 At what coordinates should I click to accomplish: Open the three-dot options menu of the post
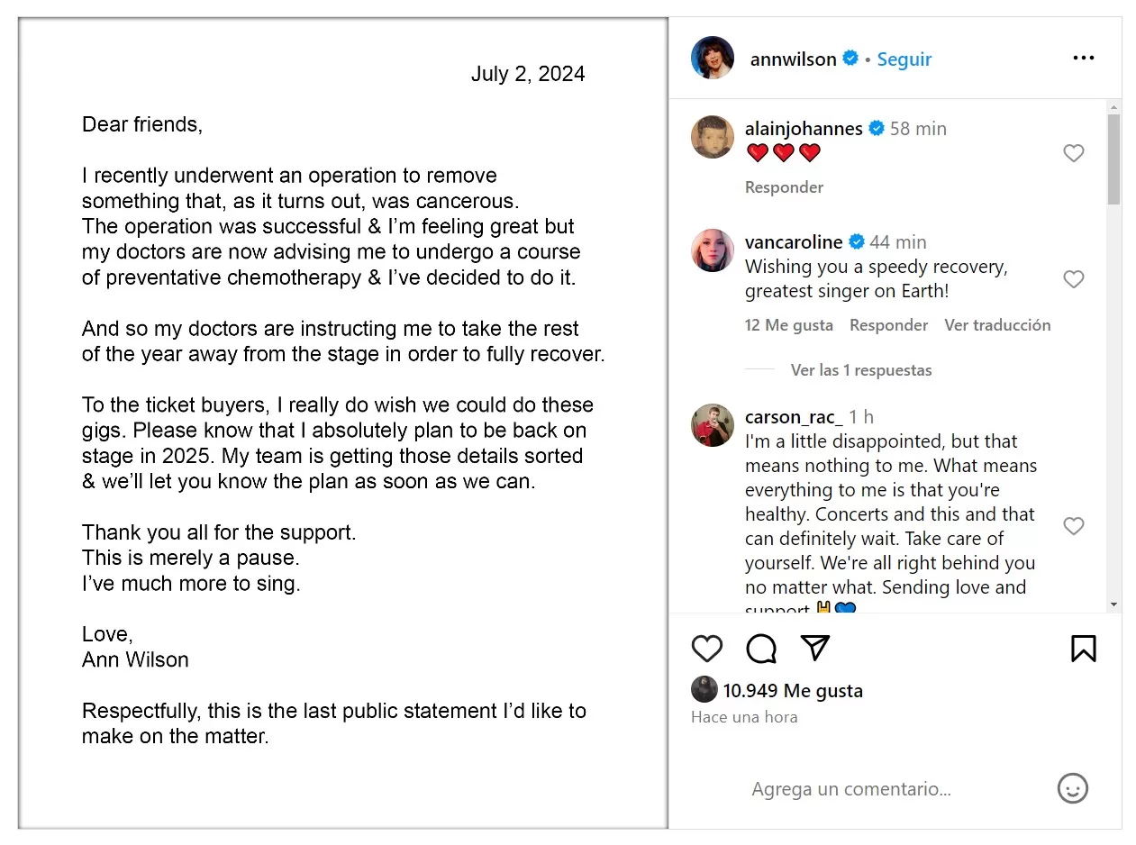point(1084,57)
